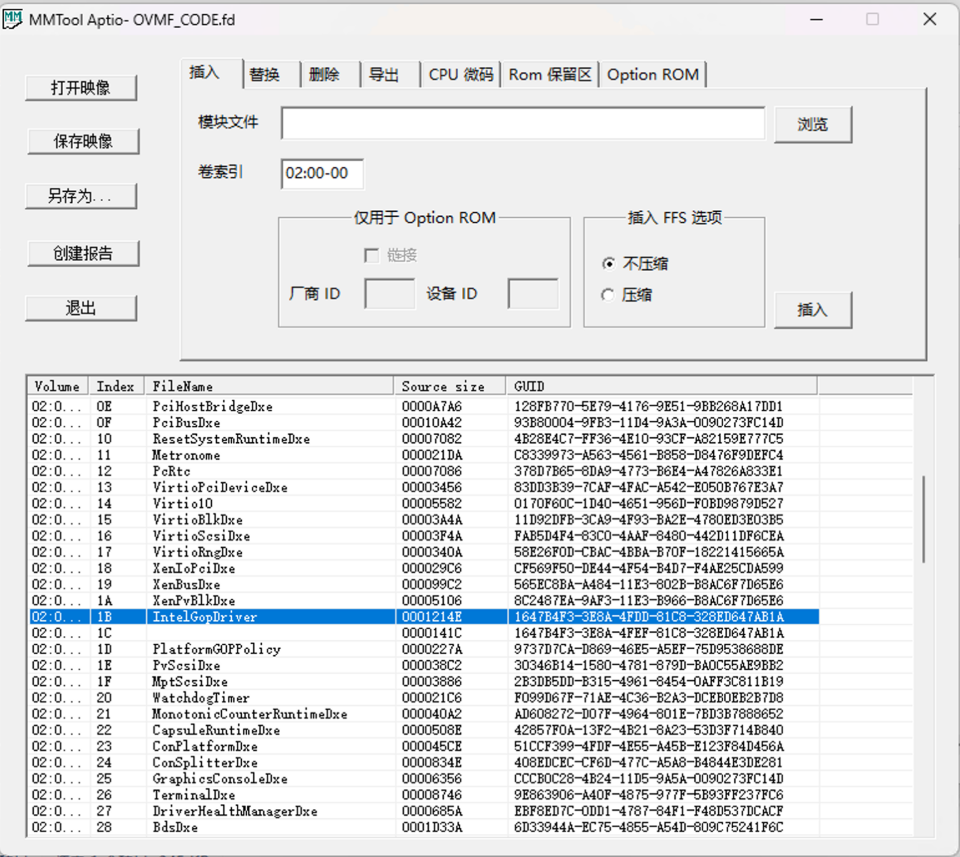Click 浏览 to browse for a module file
Viewport: 960px width, 857px height.
812,124
